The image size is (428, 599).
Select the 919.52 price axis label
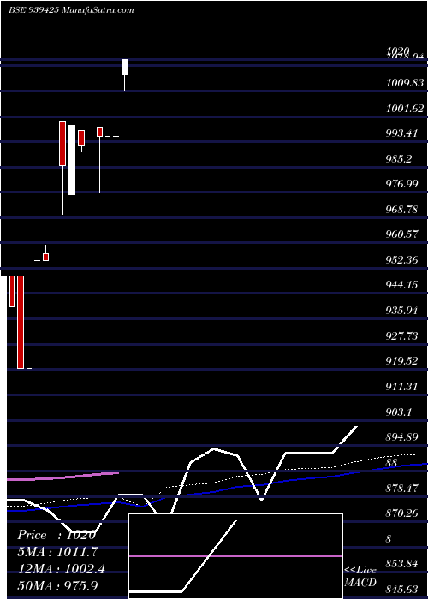coord(401,360)
